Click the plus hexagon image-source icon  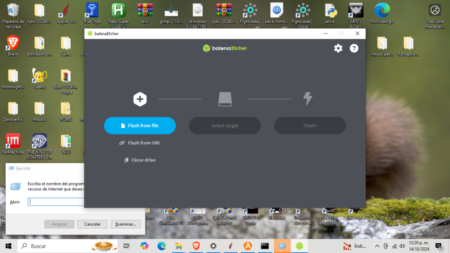tap(140, 99)
